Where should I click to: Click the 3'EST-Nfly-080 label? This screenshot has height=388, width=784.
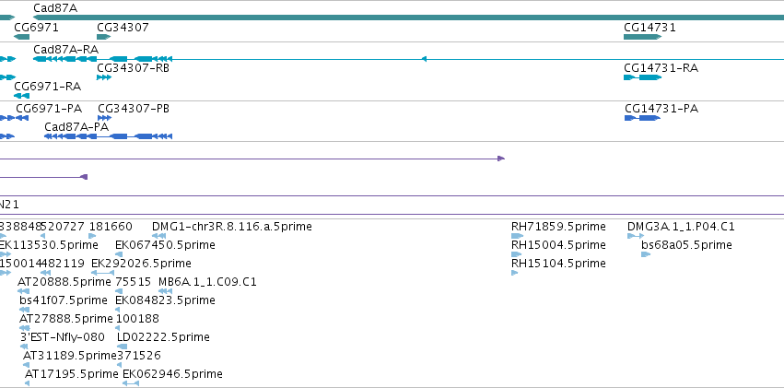[63, 337]
